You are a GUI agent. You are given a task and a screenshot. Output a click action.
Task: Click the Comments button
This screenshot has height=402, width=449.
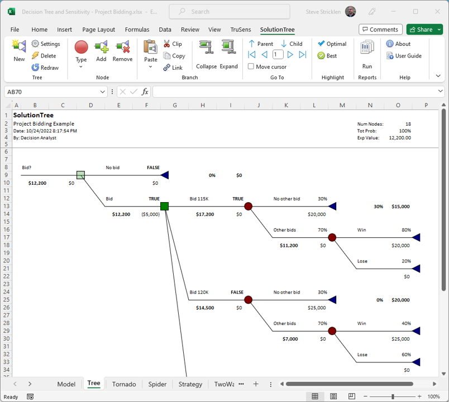[x=380, y=30]
